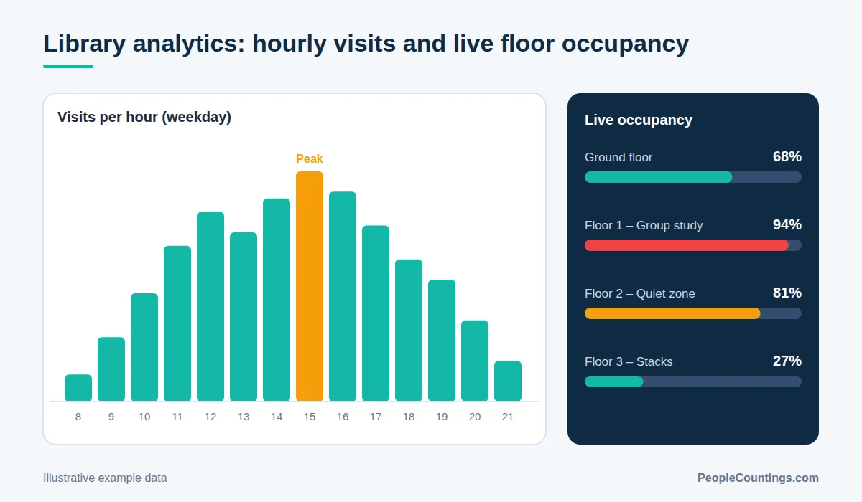Select the 11 o'clock visits bar

click(177, 323)
